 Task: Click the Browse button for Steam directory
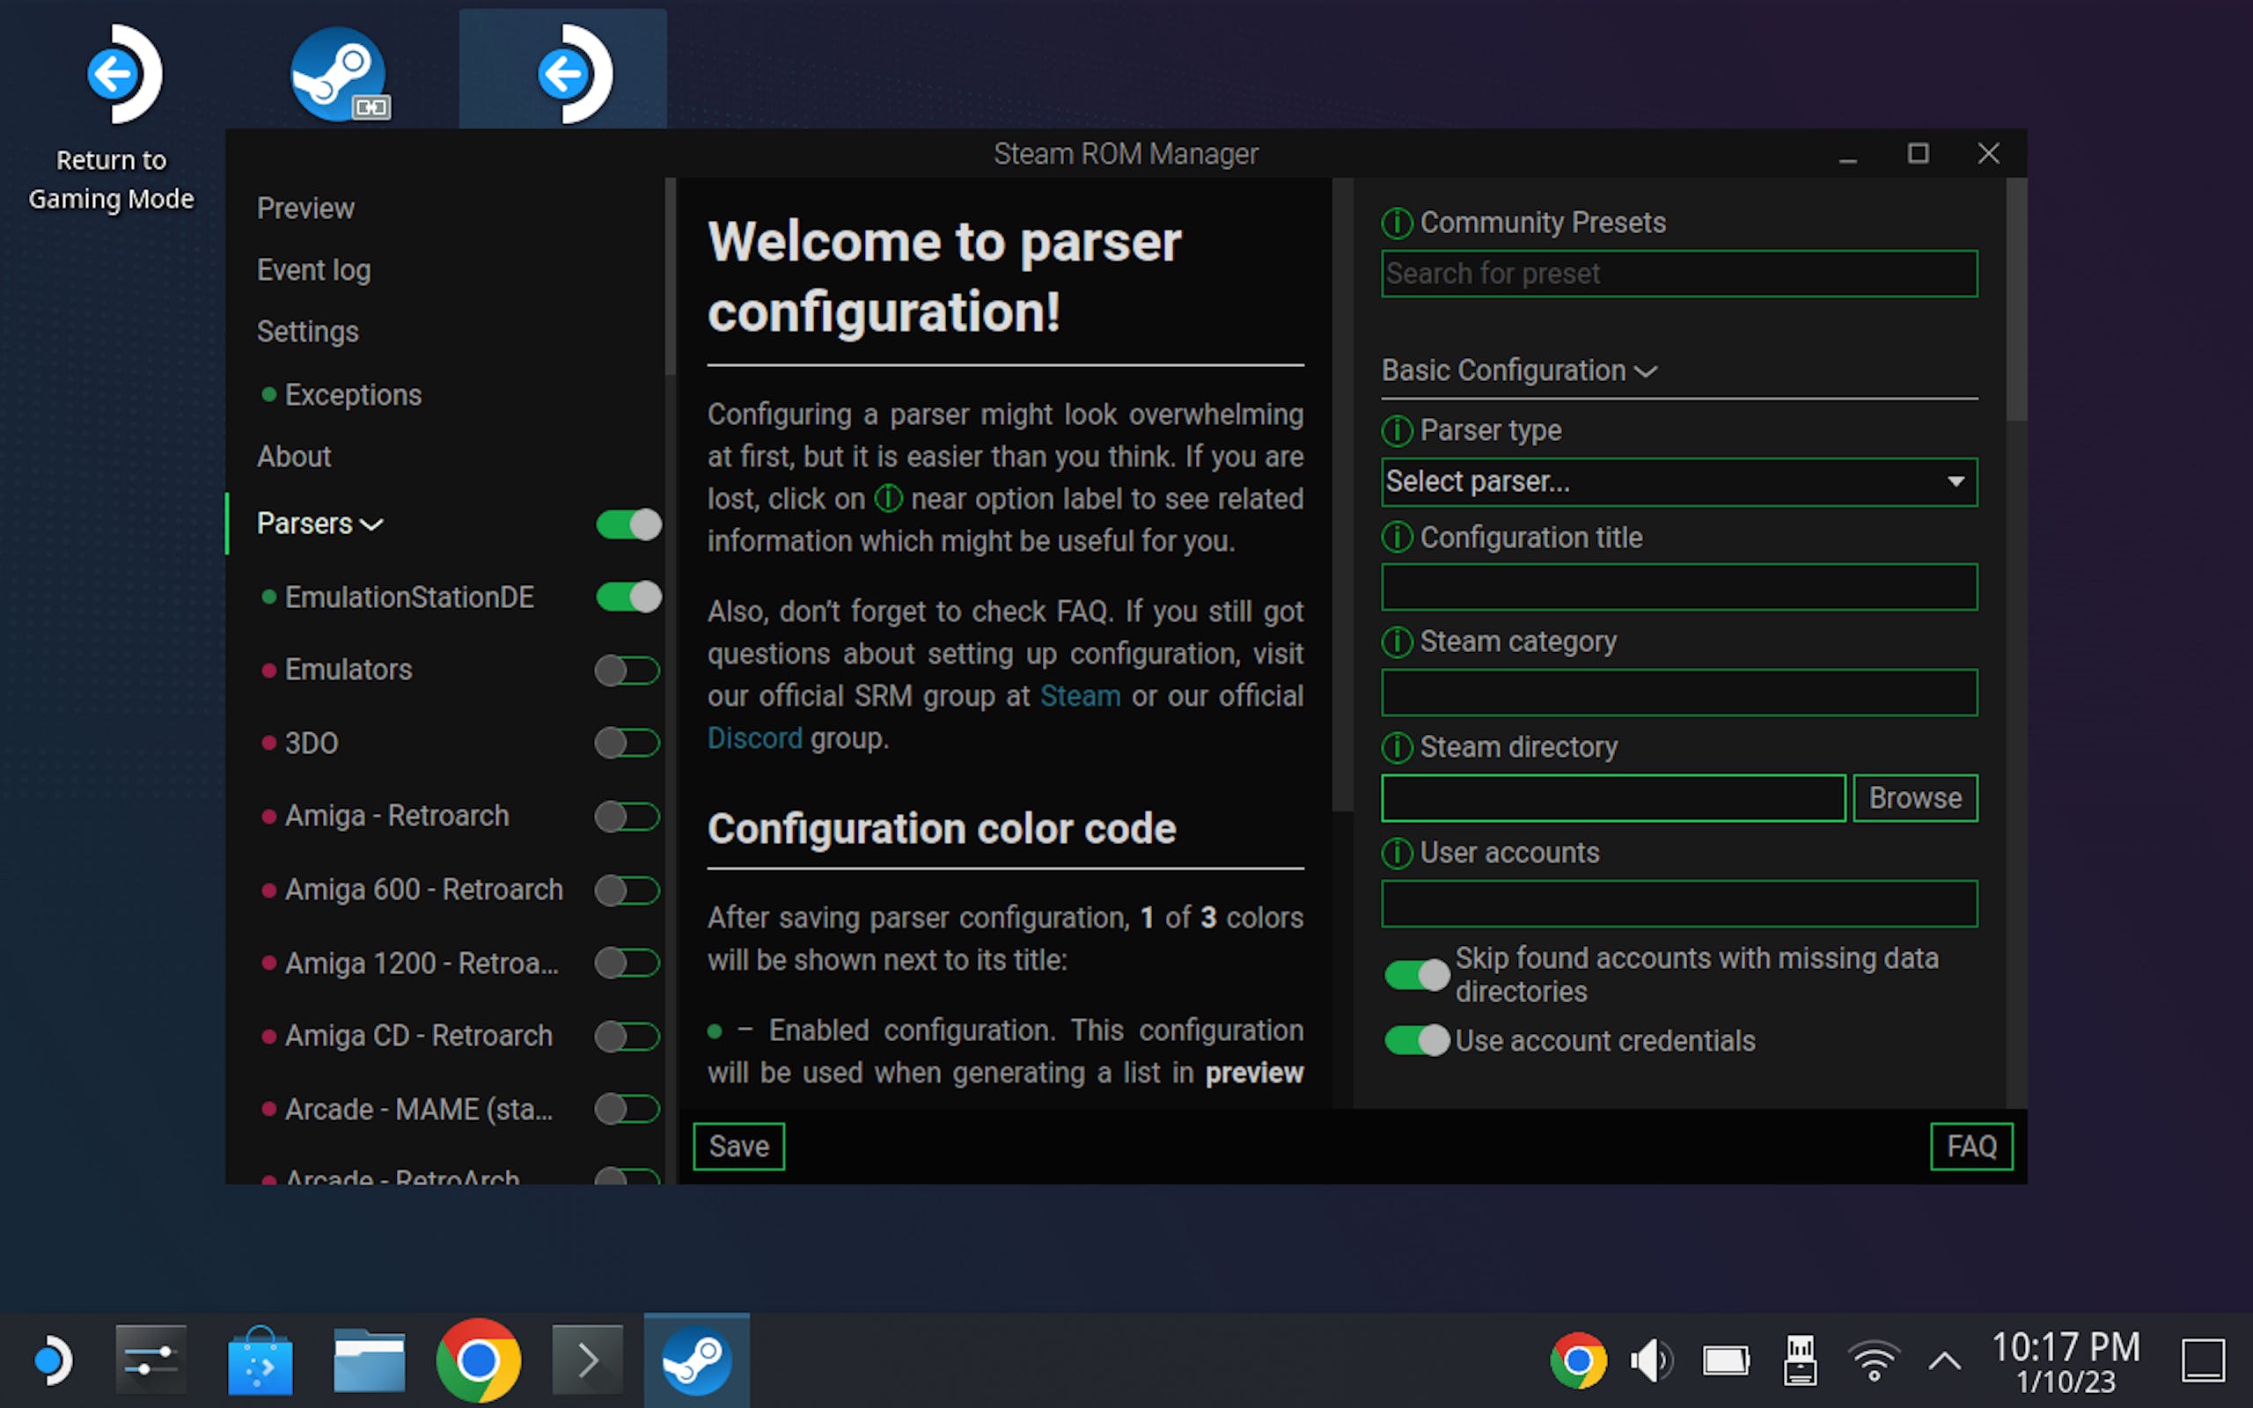[x=1915, y=798]
